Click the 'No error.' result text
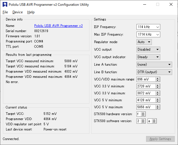The width and height of the screenshot is (178, 145). (12, 82)
